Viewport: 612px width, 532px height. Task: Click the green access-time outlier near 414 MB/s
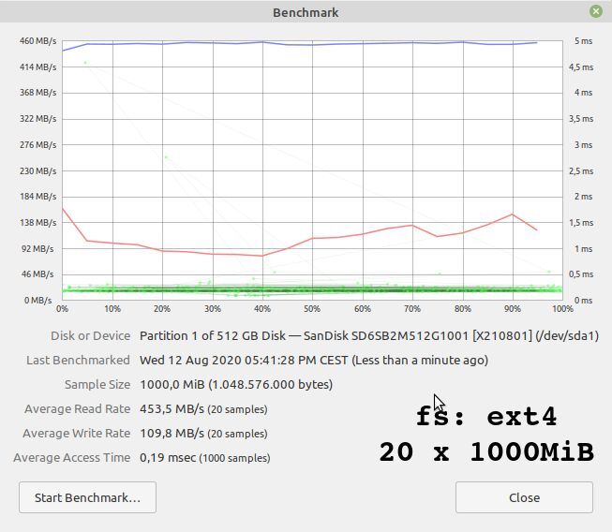85,63
